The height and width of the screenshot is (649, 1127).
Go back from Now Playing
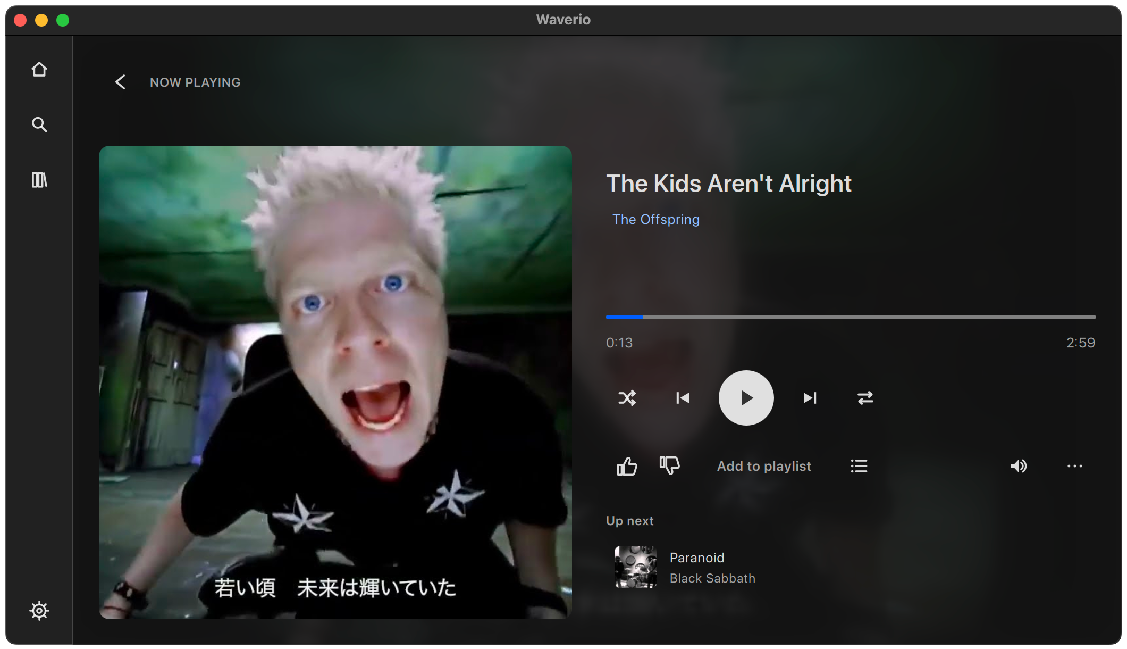tap(121, 82)
